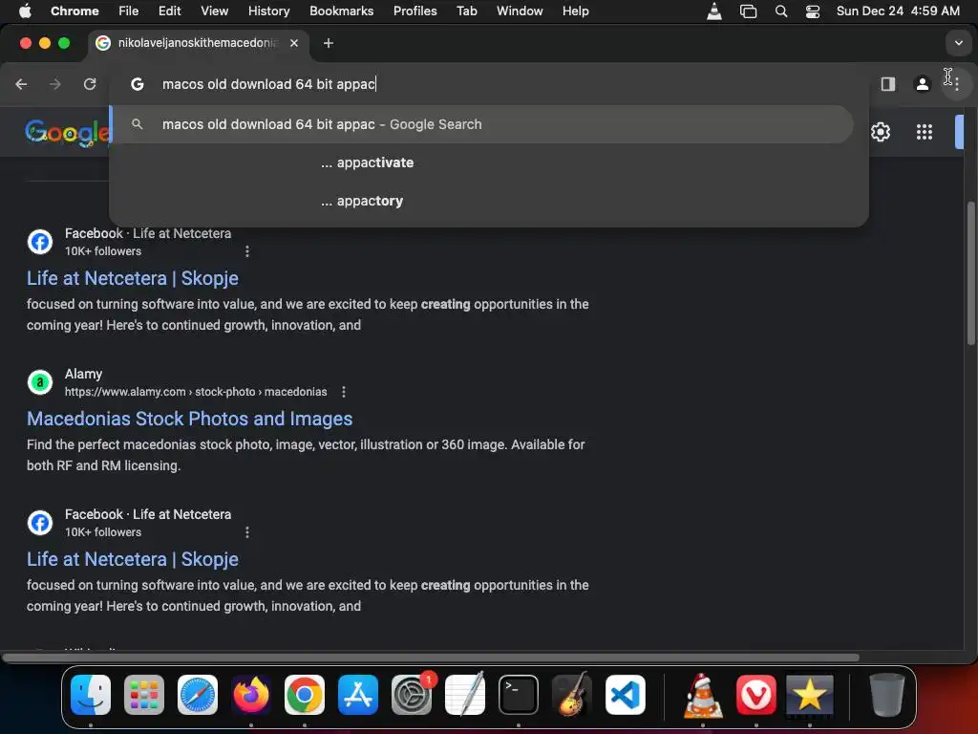Open the Apple menu
The image size is (978, 734).
click(25, 11)
